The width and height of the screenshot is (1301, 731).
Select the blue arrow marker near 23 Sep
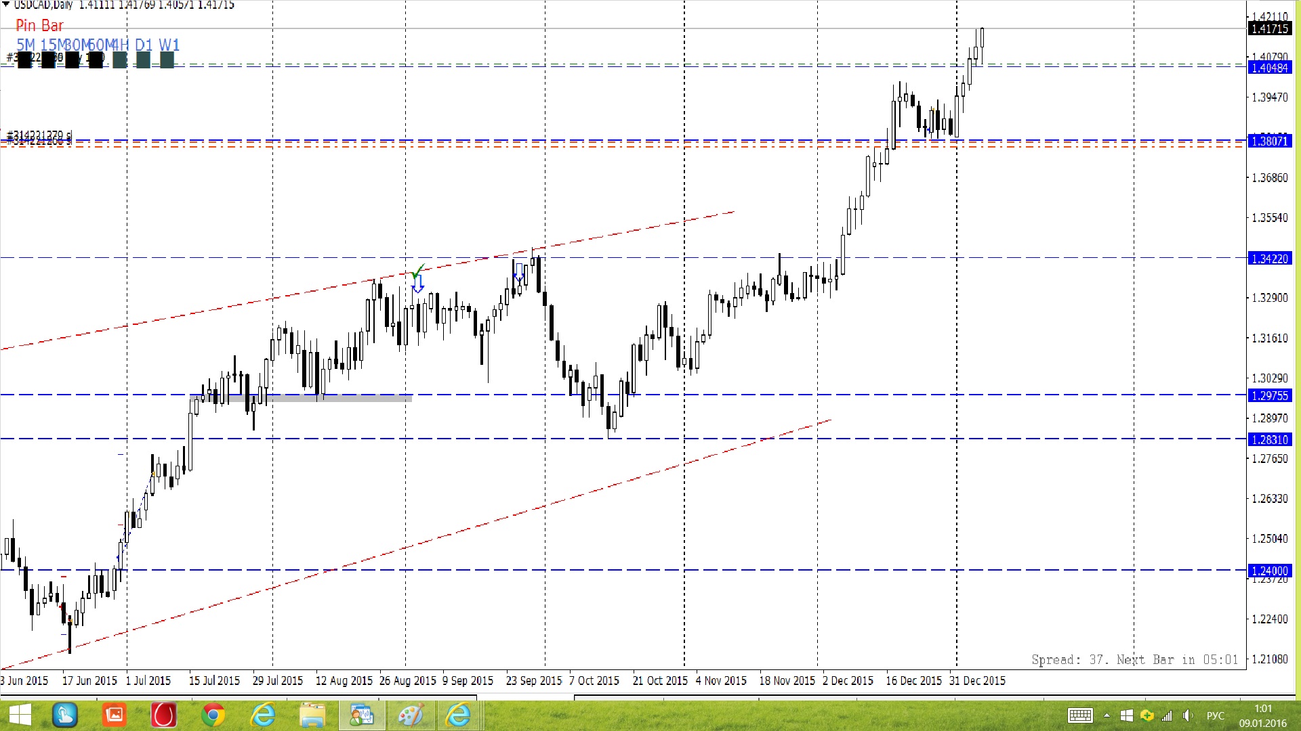pos(518,273)
